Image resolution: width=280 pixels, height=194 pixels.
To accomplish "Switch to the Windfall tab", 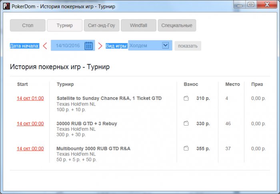I will (x=138, y=25).
